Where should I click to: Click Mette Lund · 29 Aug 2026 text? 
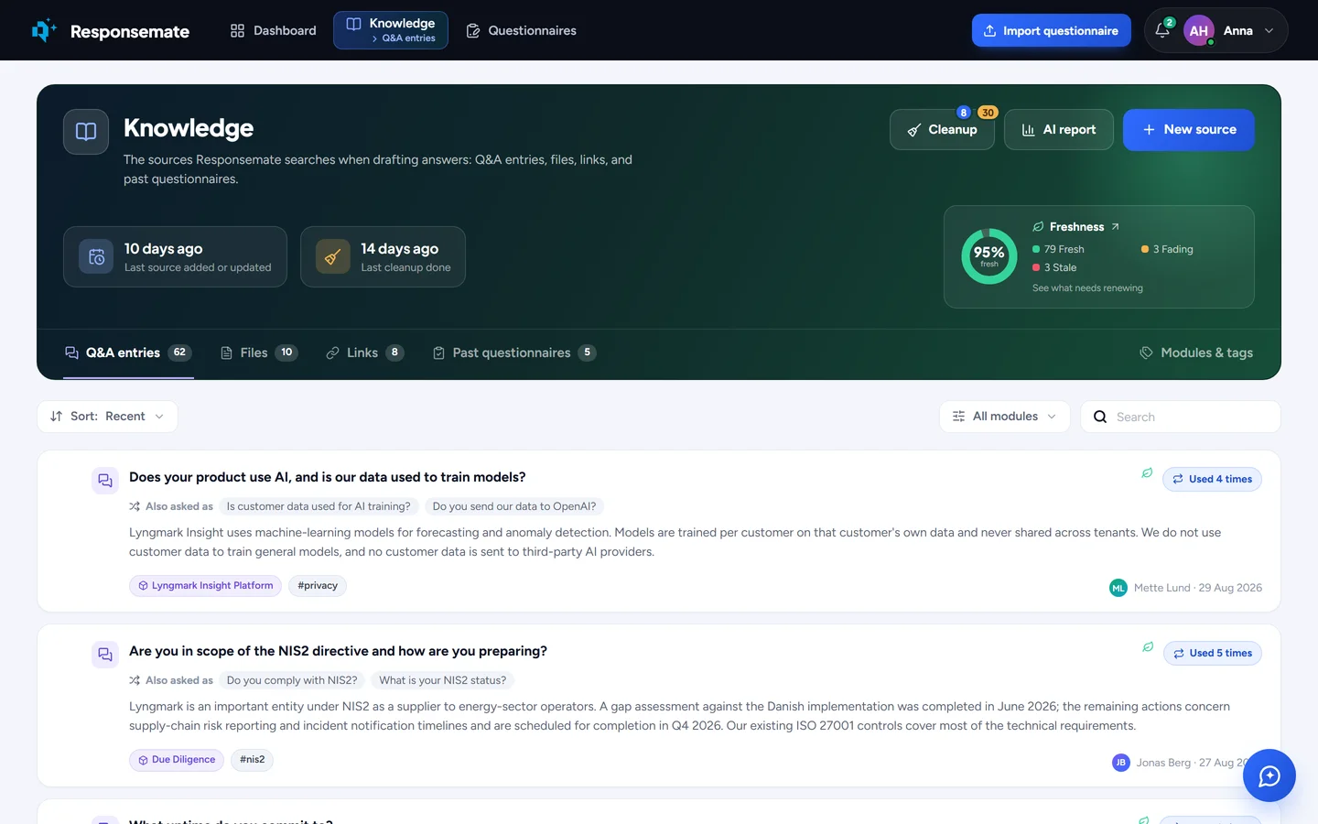coord(1198,588)
